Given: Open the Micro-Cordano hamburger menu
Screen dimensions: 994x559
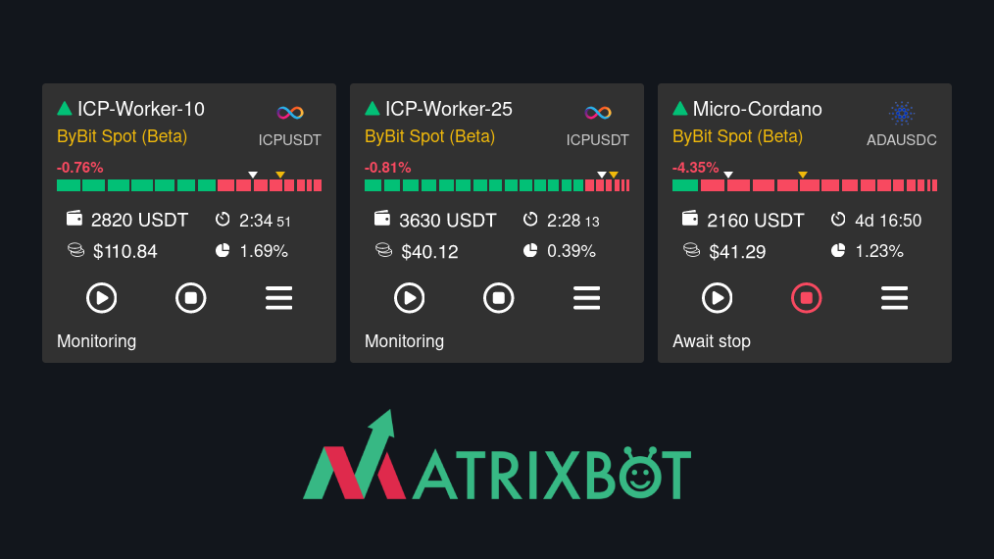Looking at the screenshot, I should 894,297.
